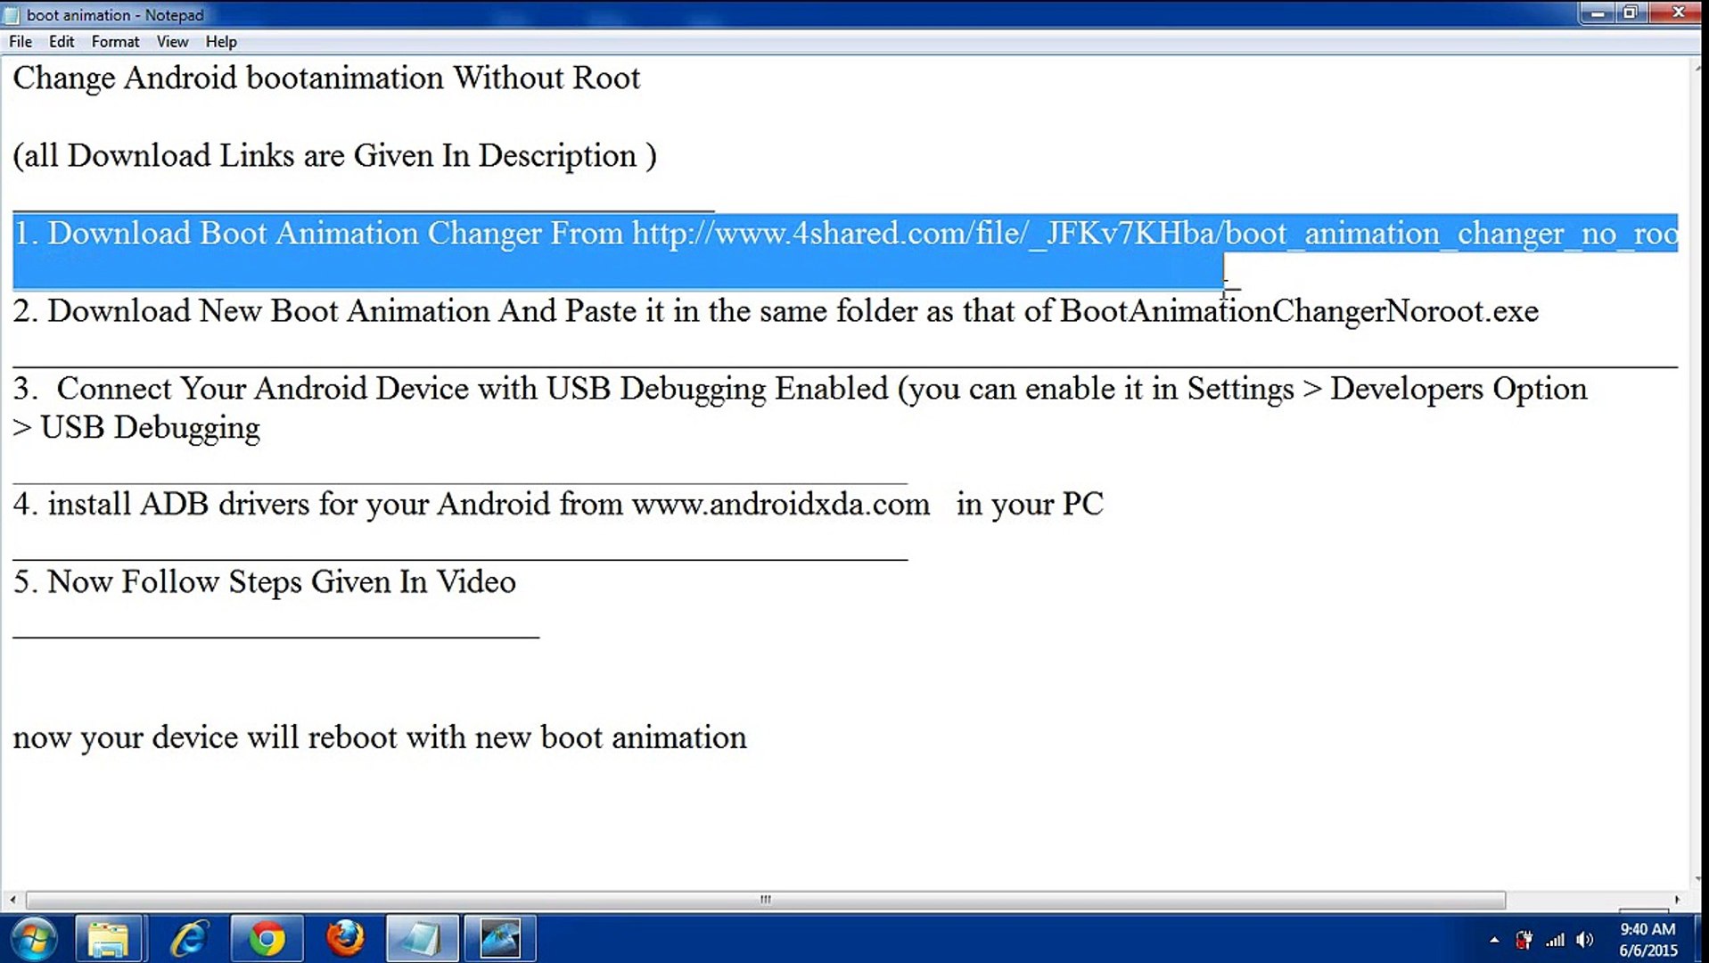Click the vertical scrollbar down arrow
This screenshot has width=1709, height=963.
tap(1697, 879)
